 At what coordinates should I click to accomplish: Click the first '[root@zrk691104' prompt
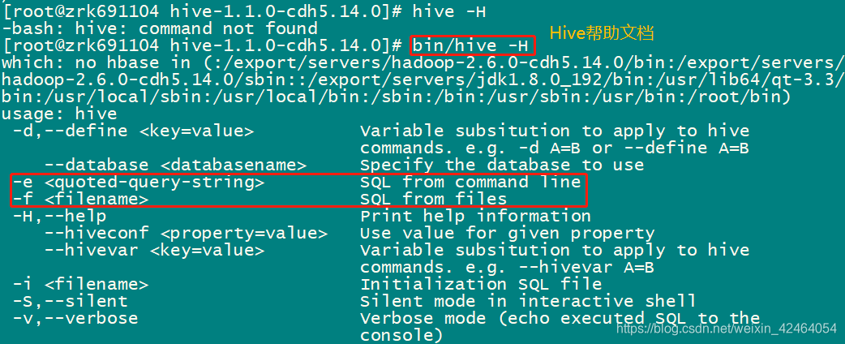[80, 11]
